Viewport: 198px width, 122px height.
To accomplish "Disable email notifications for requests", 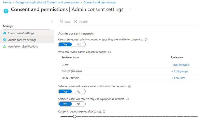I will (x=79, y=91).
